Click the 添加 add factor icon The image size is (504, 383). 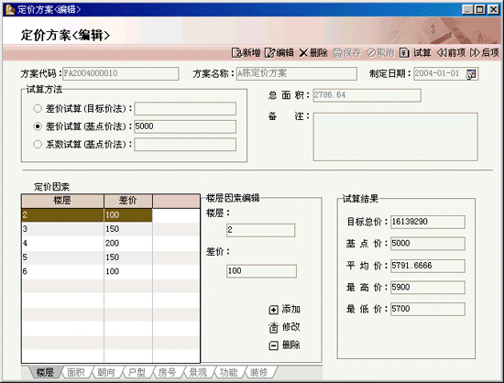pos(273,310)
